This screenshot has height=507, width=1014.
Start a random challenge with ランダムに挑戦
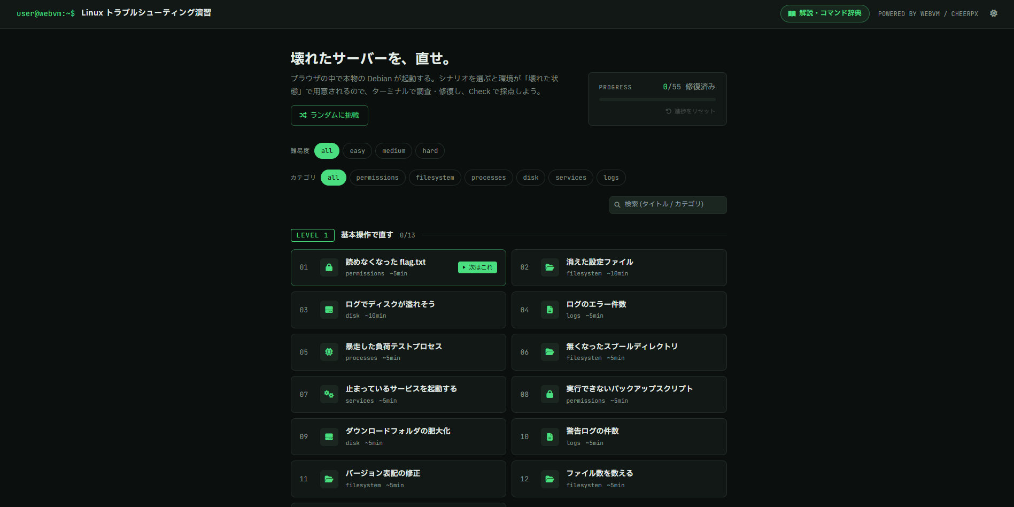(329, 116)
